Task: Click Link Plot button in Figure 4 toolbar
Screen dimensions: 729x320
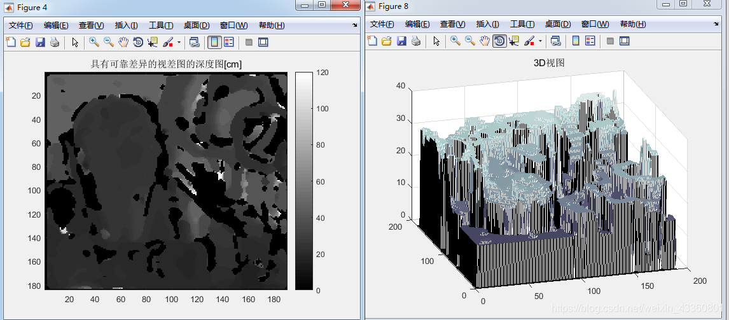Action: click(195, 43)
